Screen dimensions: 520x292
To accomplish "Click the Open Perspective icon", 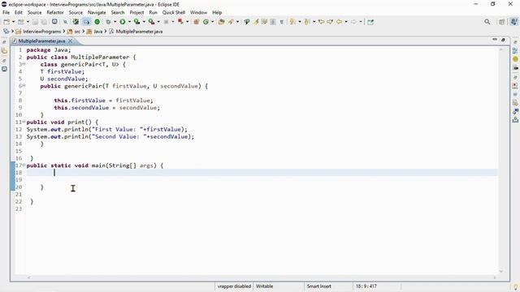I will [x=502, y=22].
